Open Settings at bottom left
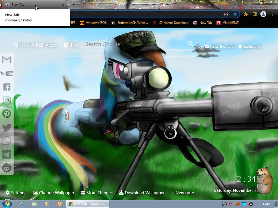278x208 pixels. click(16, 193)
